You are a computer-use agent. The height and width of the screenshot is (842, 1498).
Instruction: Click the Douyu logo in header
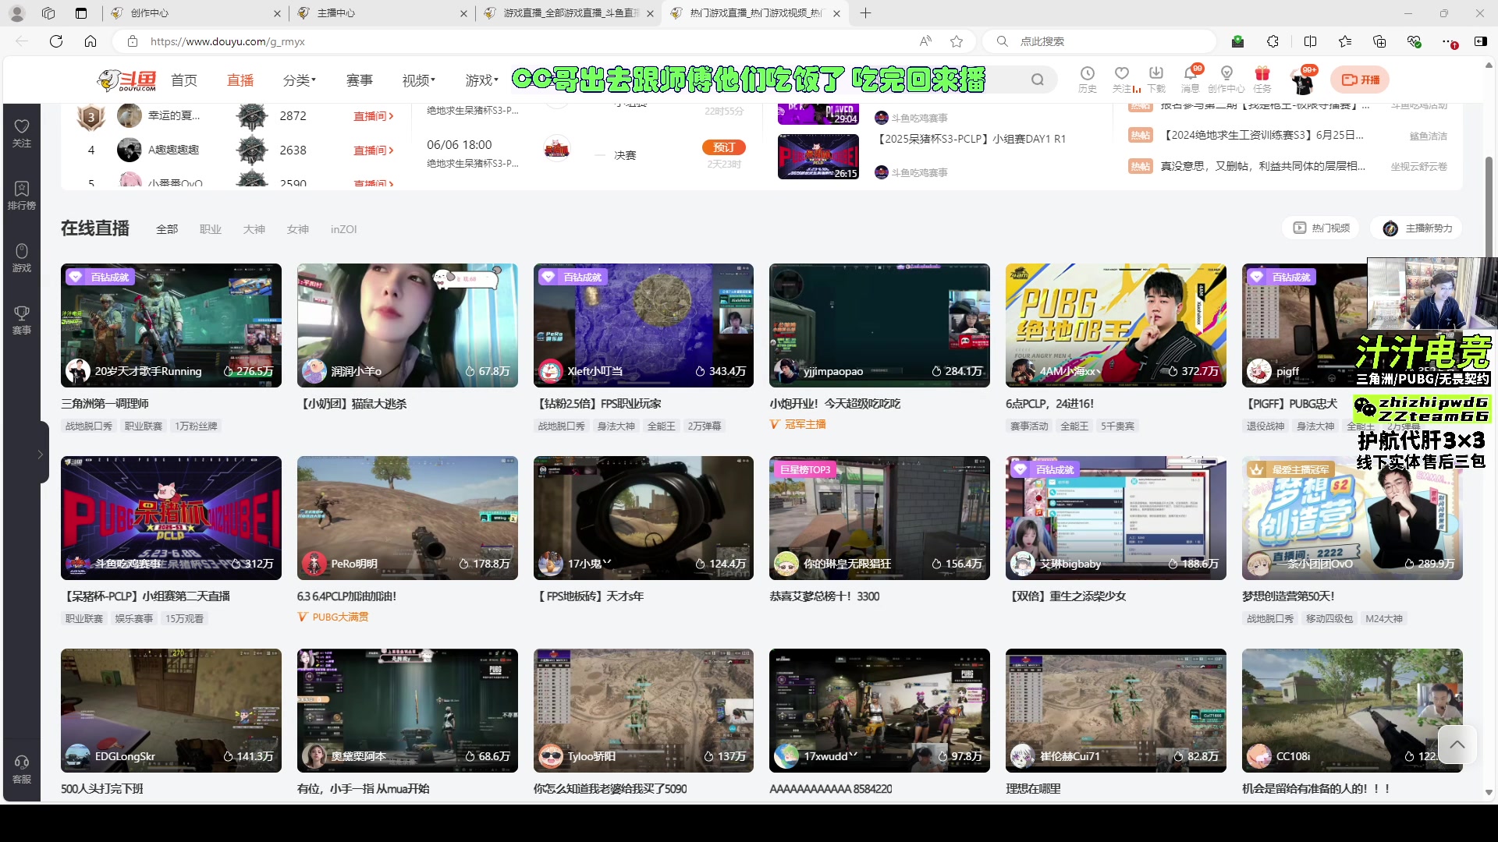point(126,80)
